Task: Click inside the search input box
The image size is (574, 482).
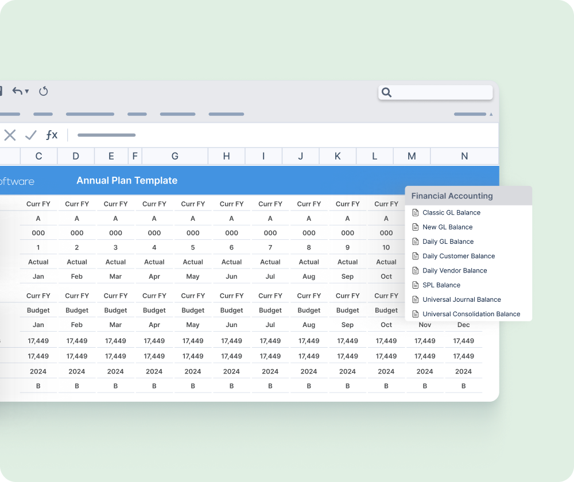Action: [442, 92]
